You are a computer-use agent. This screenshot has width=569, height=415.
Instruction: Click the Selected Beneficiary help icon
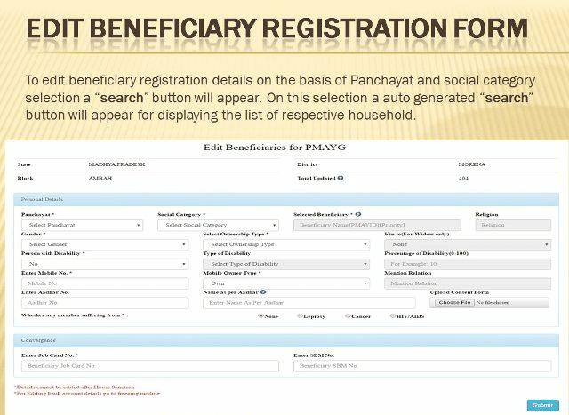click(357, 214)
